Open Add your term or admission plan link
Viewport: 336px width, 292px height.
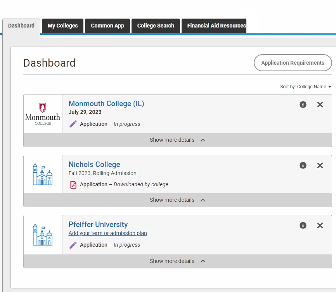point(107,233)
